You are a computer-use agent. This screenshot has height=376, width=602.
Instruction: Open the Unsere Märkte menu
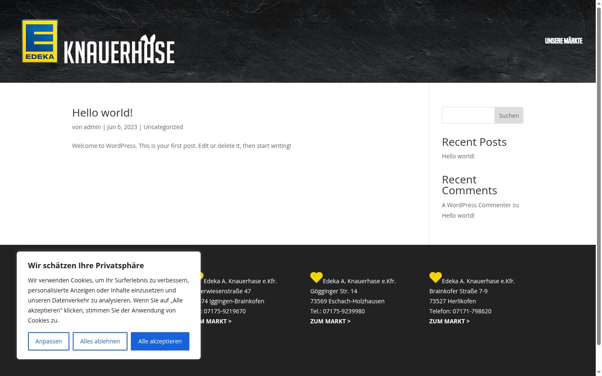pyautogui.click(x=564, y=41)
